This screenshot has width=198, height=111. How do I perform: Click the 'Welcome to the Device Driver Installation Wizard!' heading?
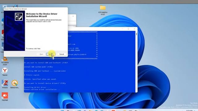point(42,15)
